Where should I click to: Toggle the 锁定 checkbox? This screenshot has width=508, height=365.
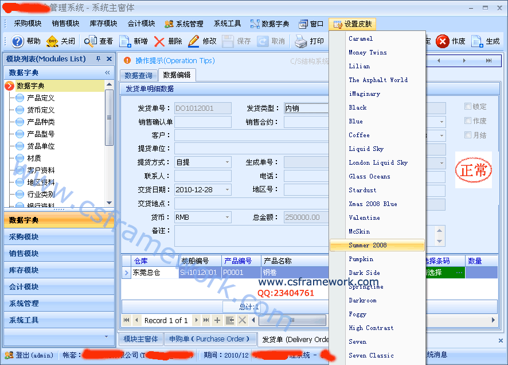click(468, 107)
